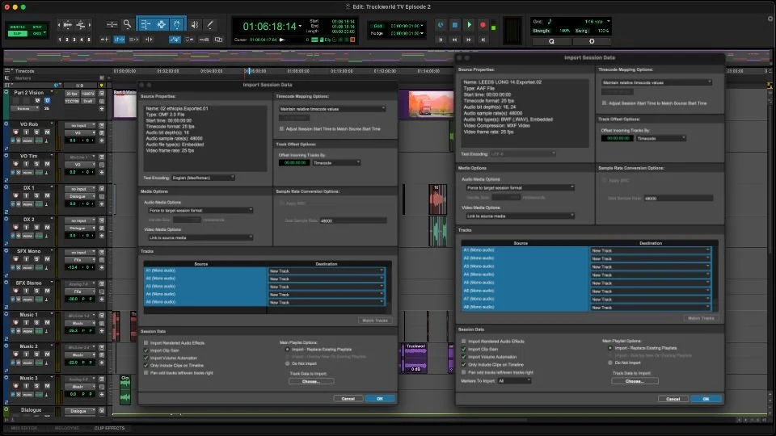Screen dimensions: 776x436
Task: Open A8 destination dropdown in right dialog
Action: (650, 308)
